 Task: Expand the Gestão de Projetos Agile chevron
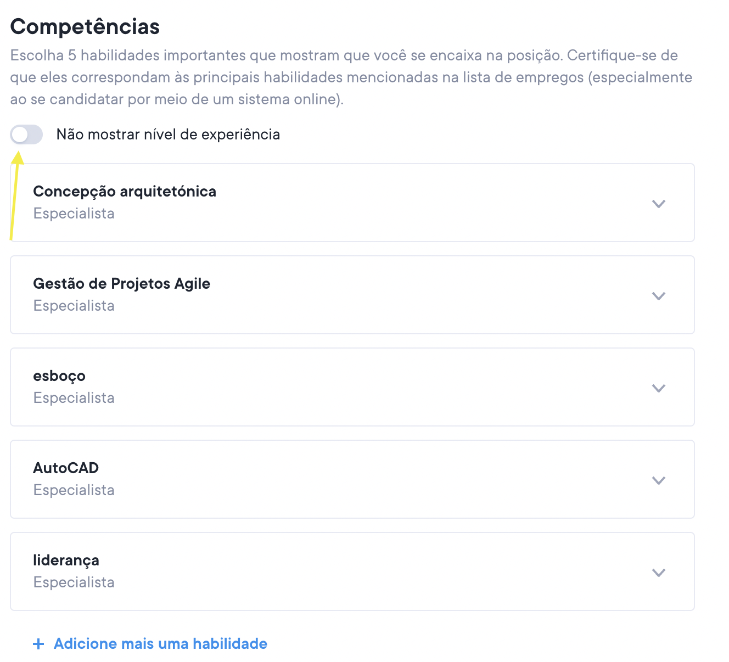pyautogui.click(x=658, y=296)
